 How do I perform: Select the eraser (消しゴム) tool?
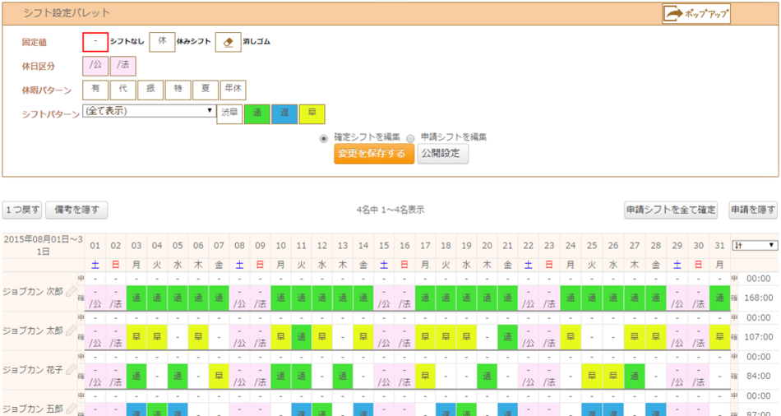[228, 42]
